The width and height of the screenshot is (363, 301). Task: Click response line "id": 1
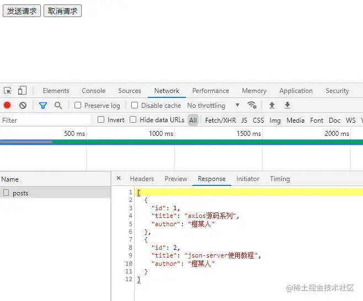(x=166, y=208)
